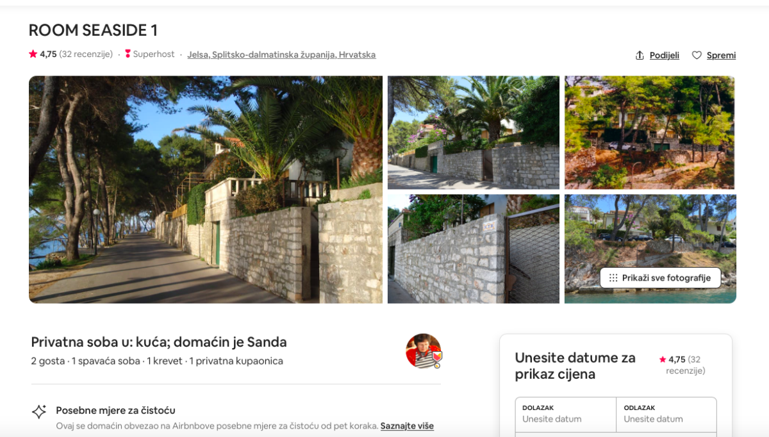Open the Jelsa, Splitsko-dalmatinska županija location link
769x437 pixels.
[x=281, y=54]
